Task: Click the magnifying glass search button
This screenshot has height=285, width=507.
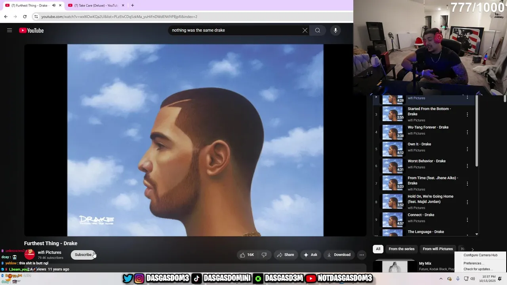Action: (318, 30)
